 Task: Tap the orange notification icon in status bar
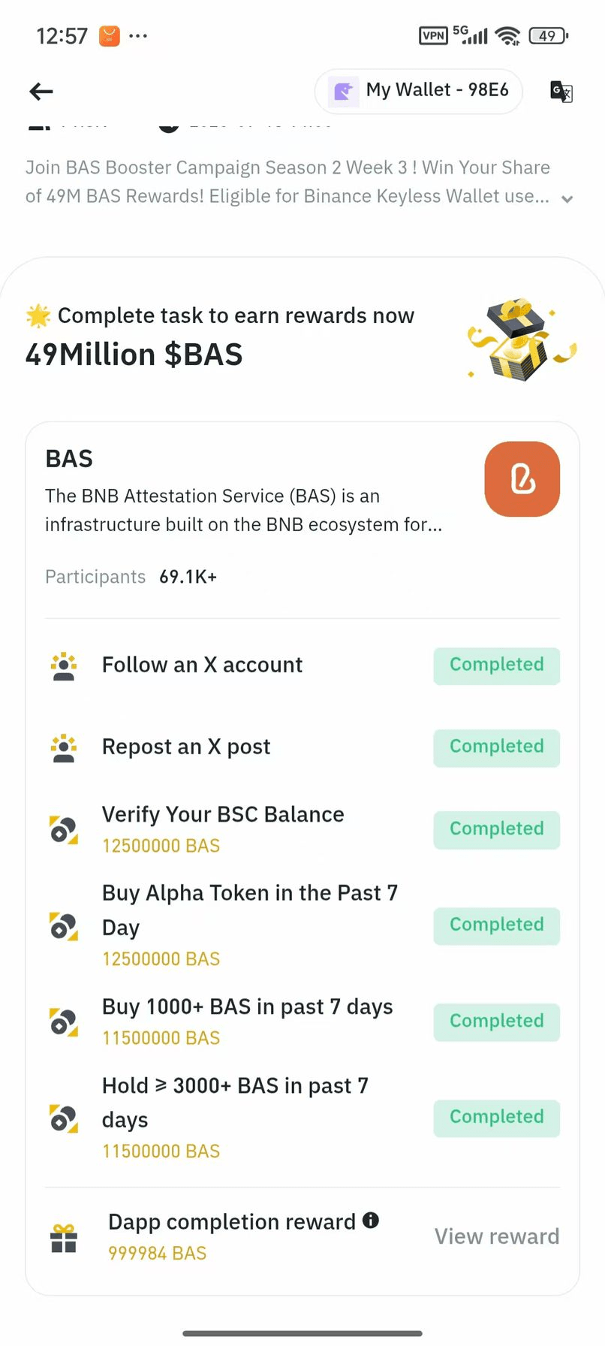110,36
